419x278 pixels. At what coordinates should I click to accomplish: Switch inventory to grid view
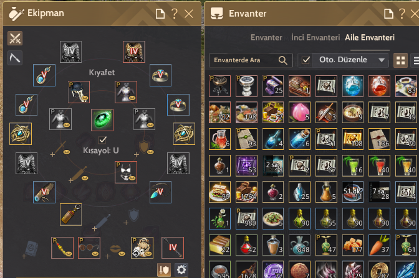point(400,60)
